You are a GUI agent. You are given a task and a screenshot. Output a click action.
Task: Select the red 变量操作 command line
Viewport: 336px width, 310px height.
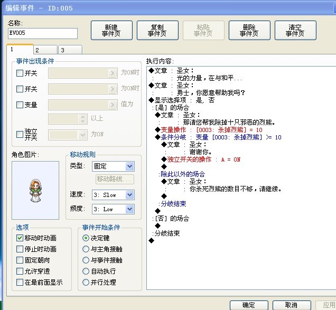pos(209,130)
